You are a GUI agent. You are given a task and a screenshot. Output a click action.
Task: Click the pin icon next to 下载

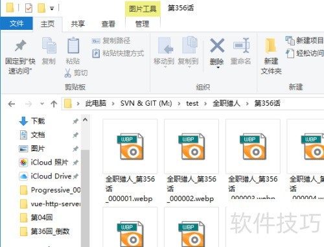tap(75, 121)
